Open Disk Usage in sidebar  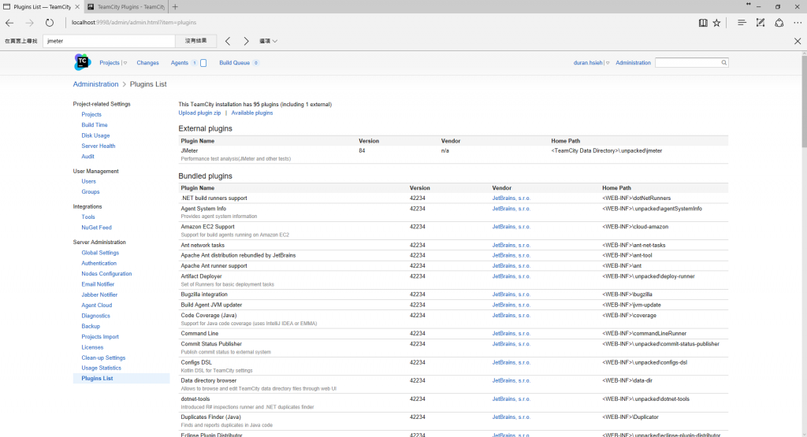click(95, 135)
